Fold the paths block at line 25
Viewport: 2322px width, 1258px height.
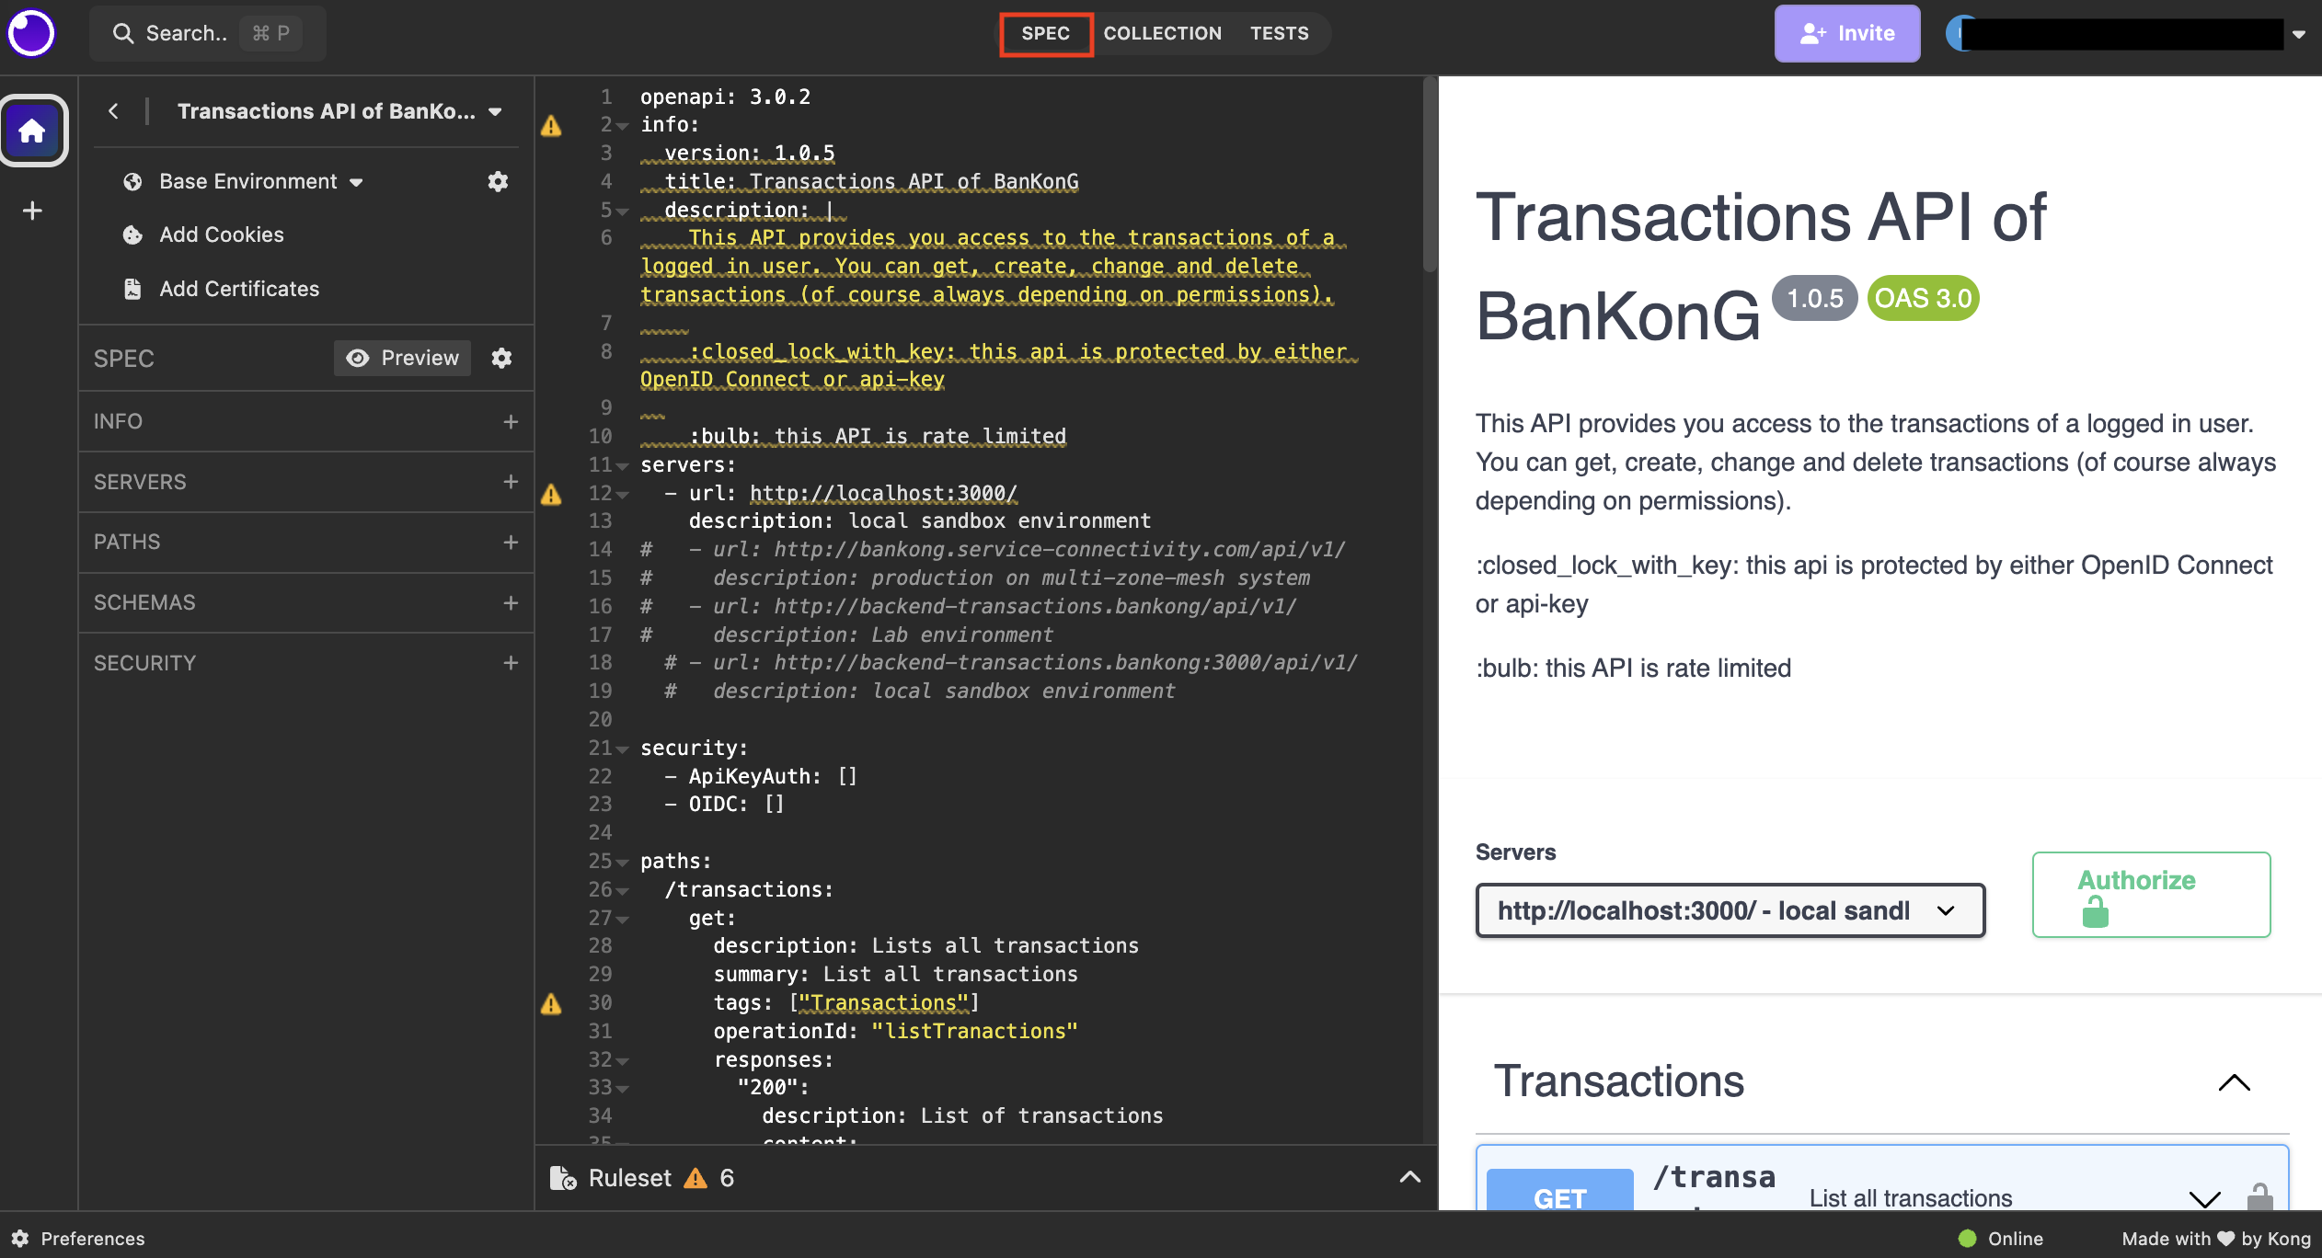623,863
